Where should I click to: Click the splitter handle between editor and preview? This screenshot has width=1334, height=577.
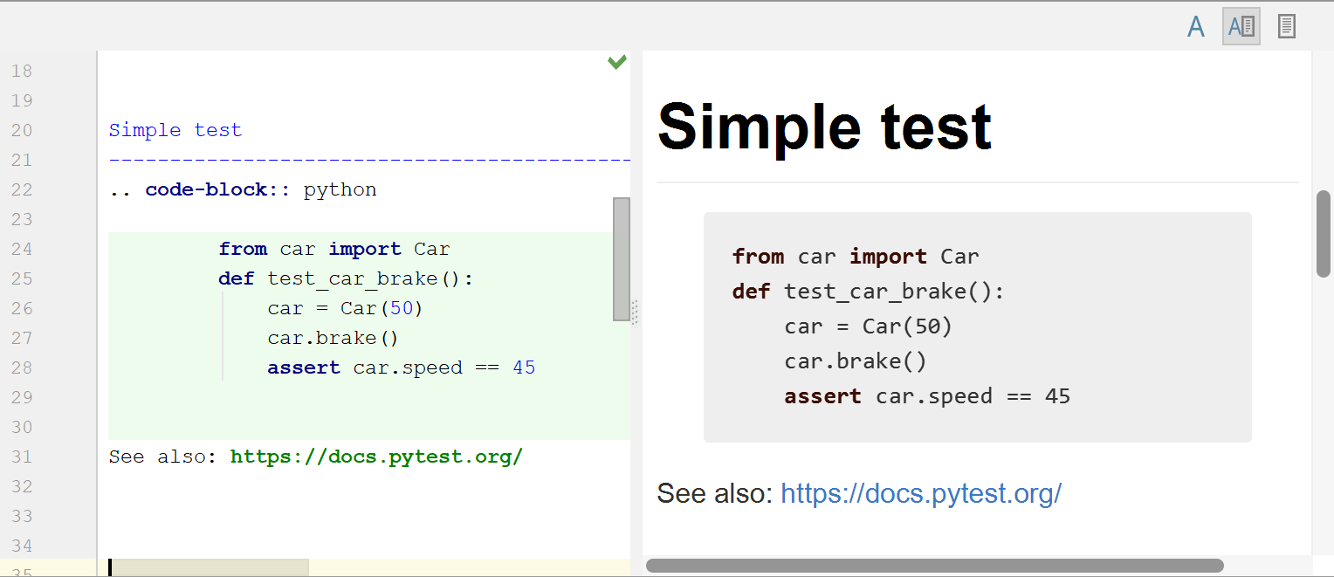coord(636,313)
